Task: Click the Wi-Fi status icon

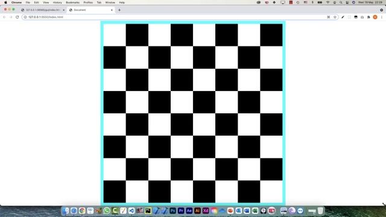Action: (327, 2)
